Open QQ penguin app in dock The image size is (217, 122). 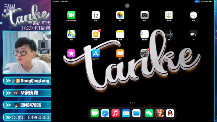point(170,113)
